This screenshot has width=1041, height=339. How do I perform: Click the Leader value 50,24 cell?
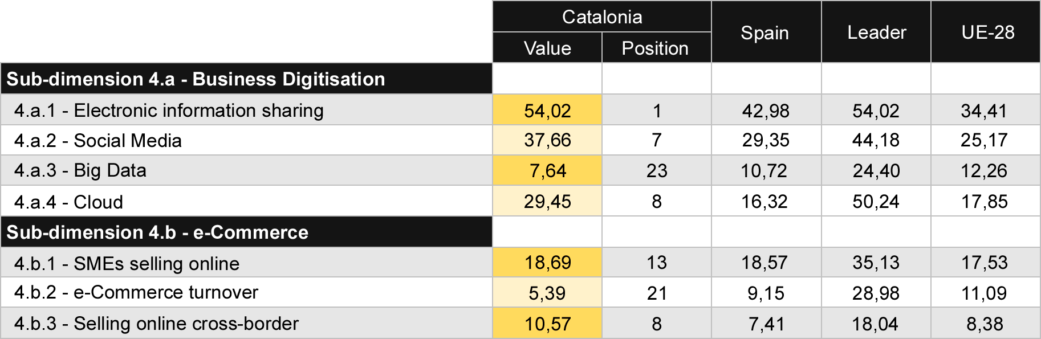coord(876,201)
